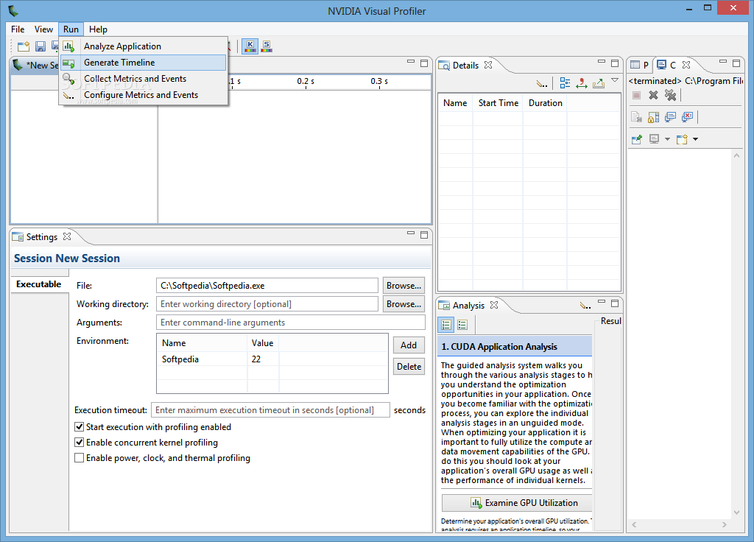Click the Start Time column header
Viewport: 754px width, 542px height.
point(498,103)
